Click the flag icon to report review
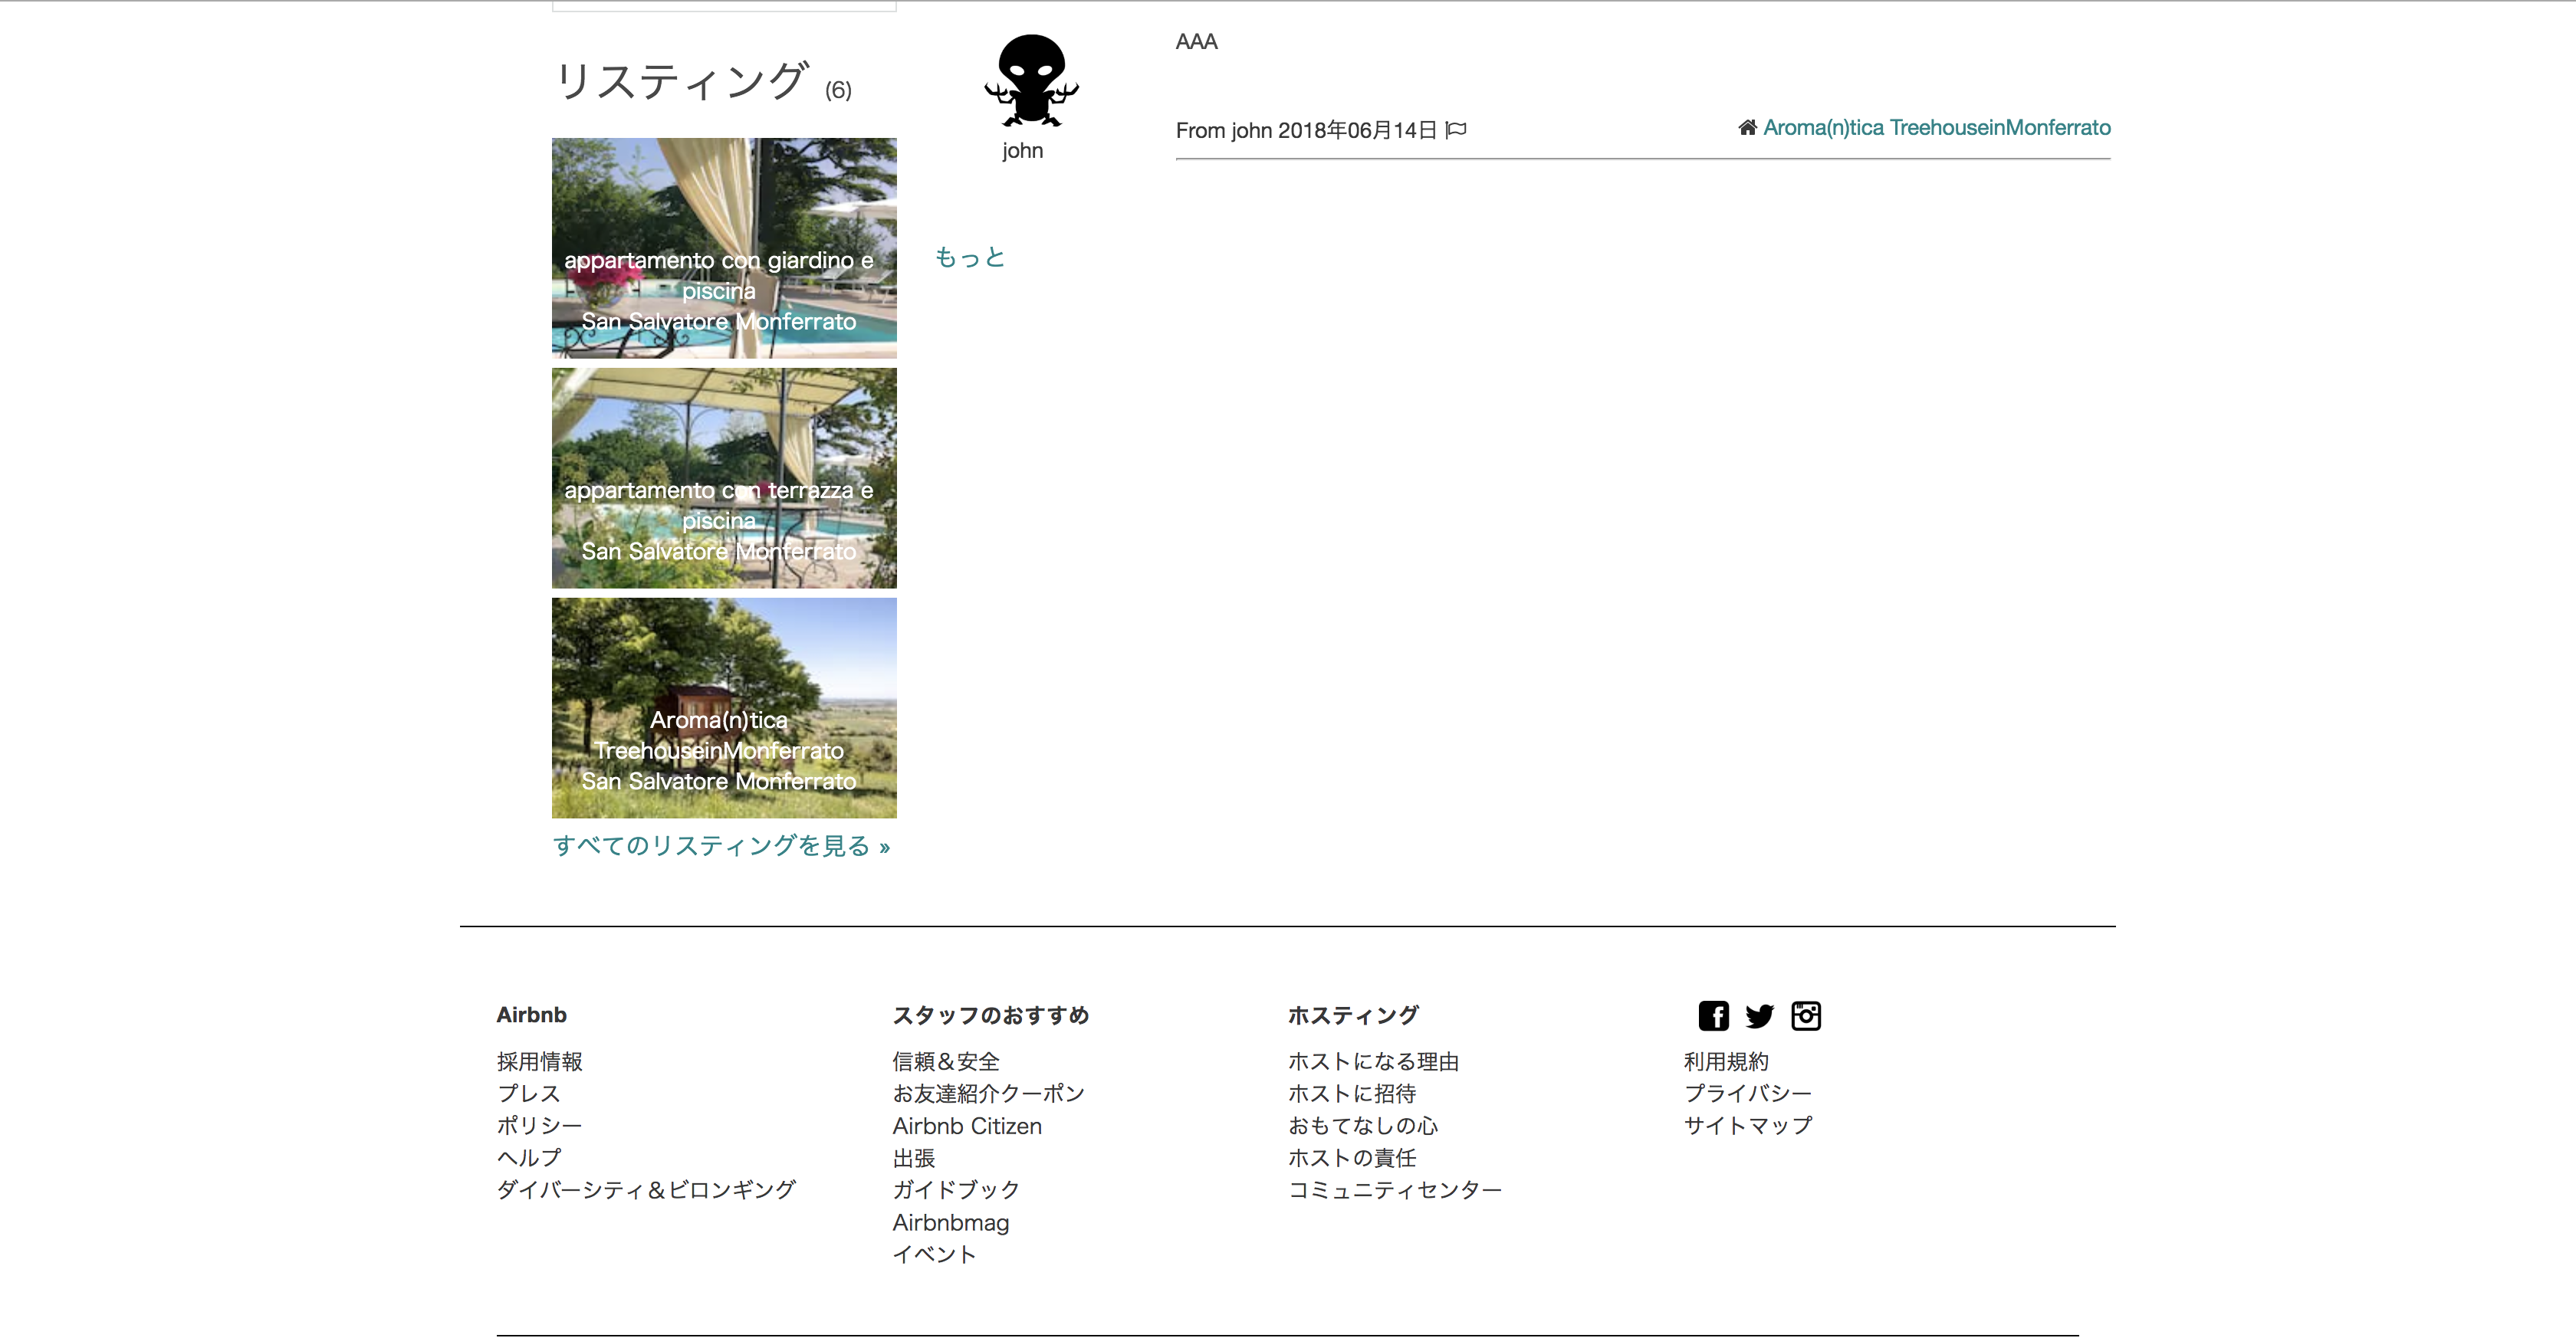The height and width of the screenshot is (1338, 2576). point(1456,130)
